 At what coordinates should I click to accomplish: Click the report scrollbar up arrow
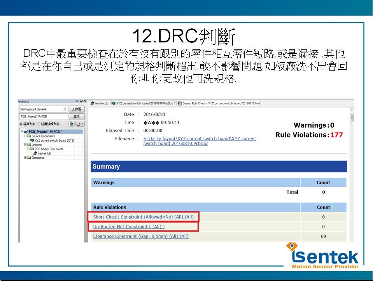pyautogui.click(x=352, y=110)
